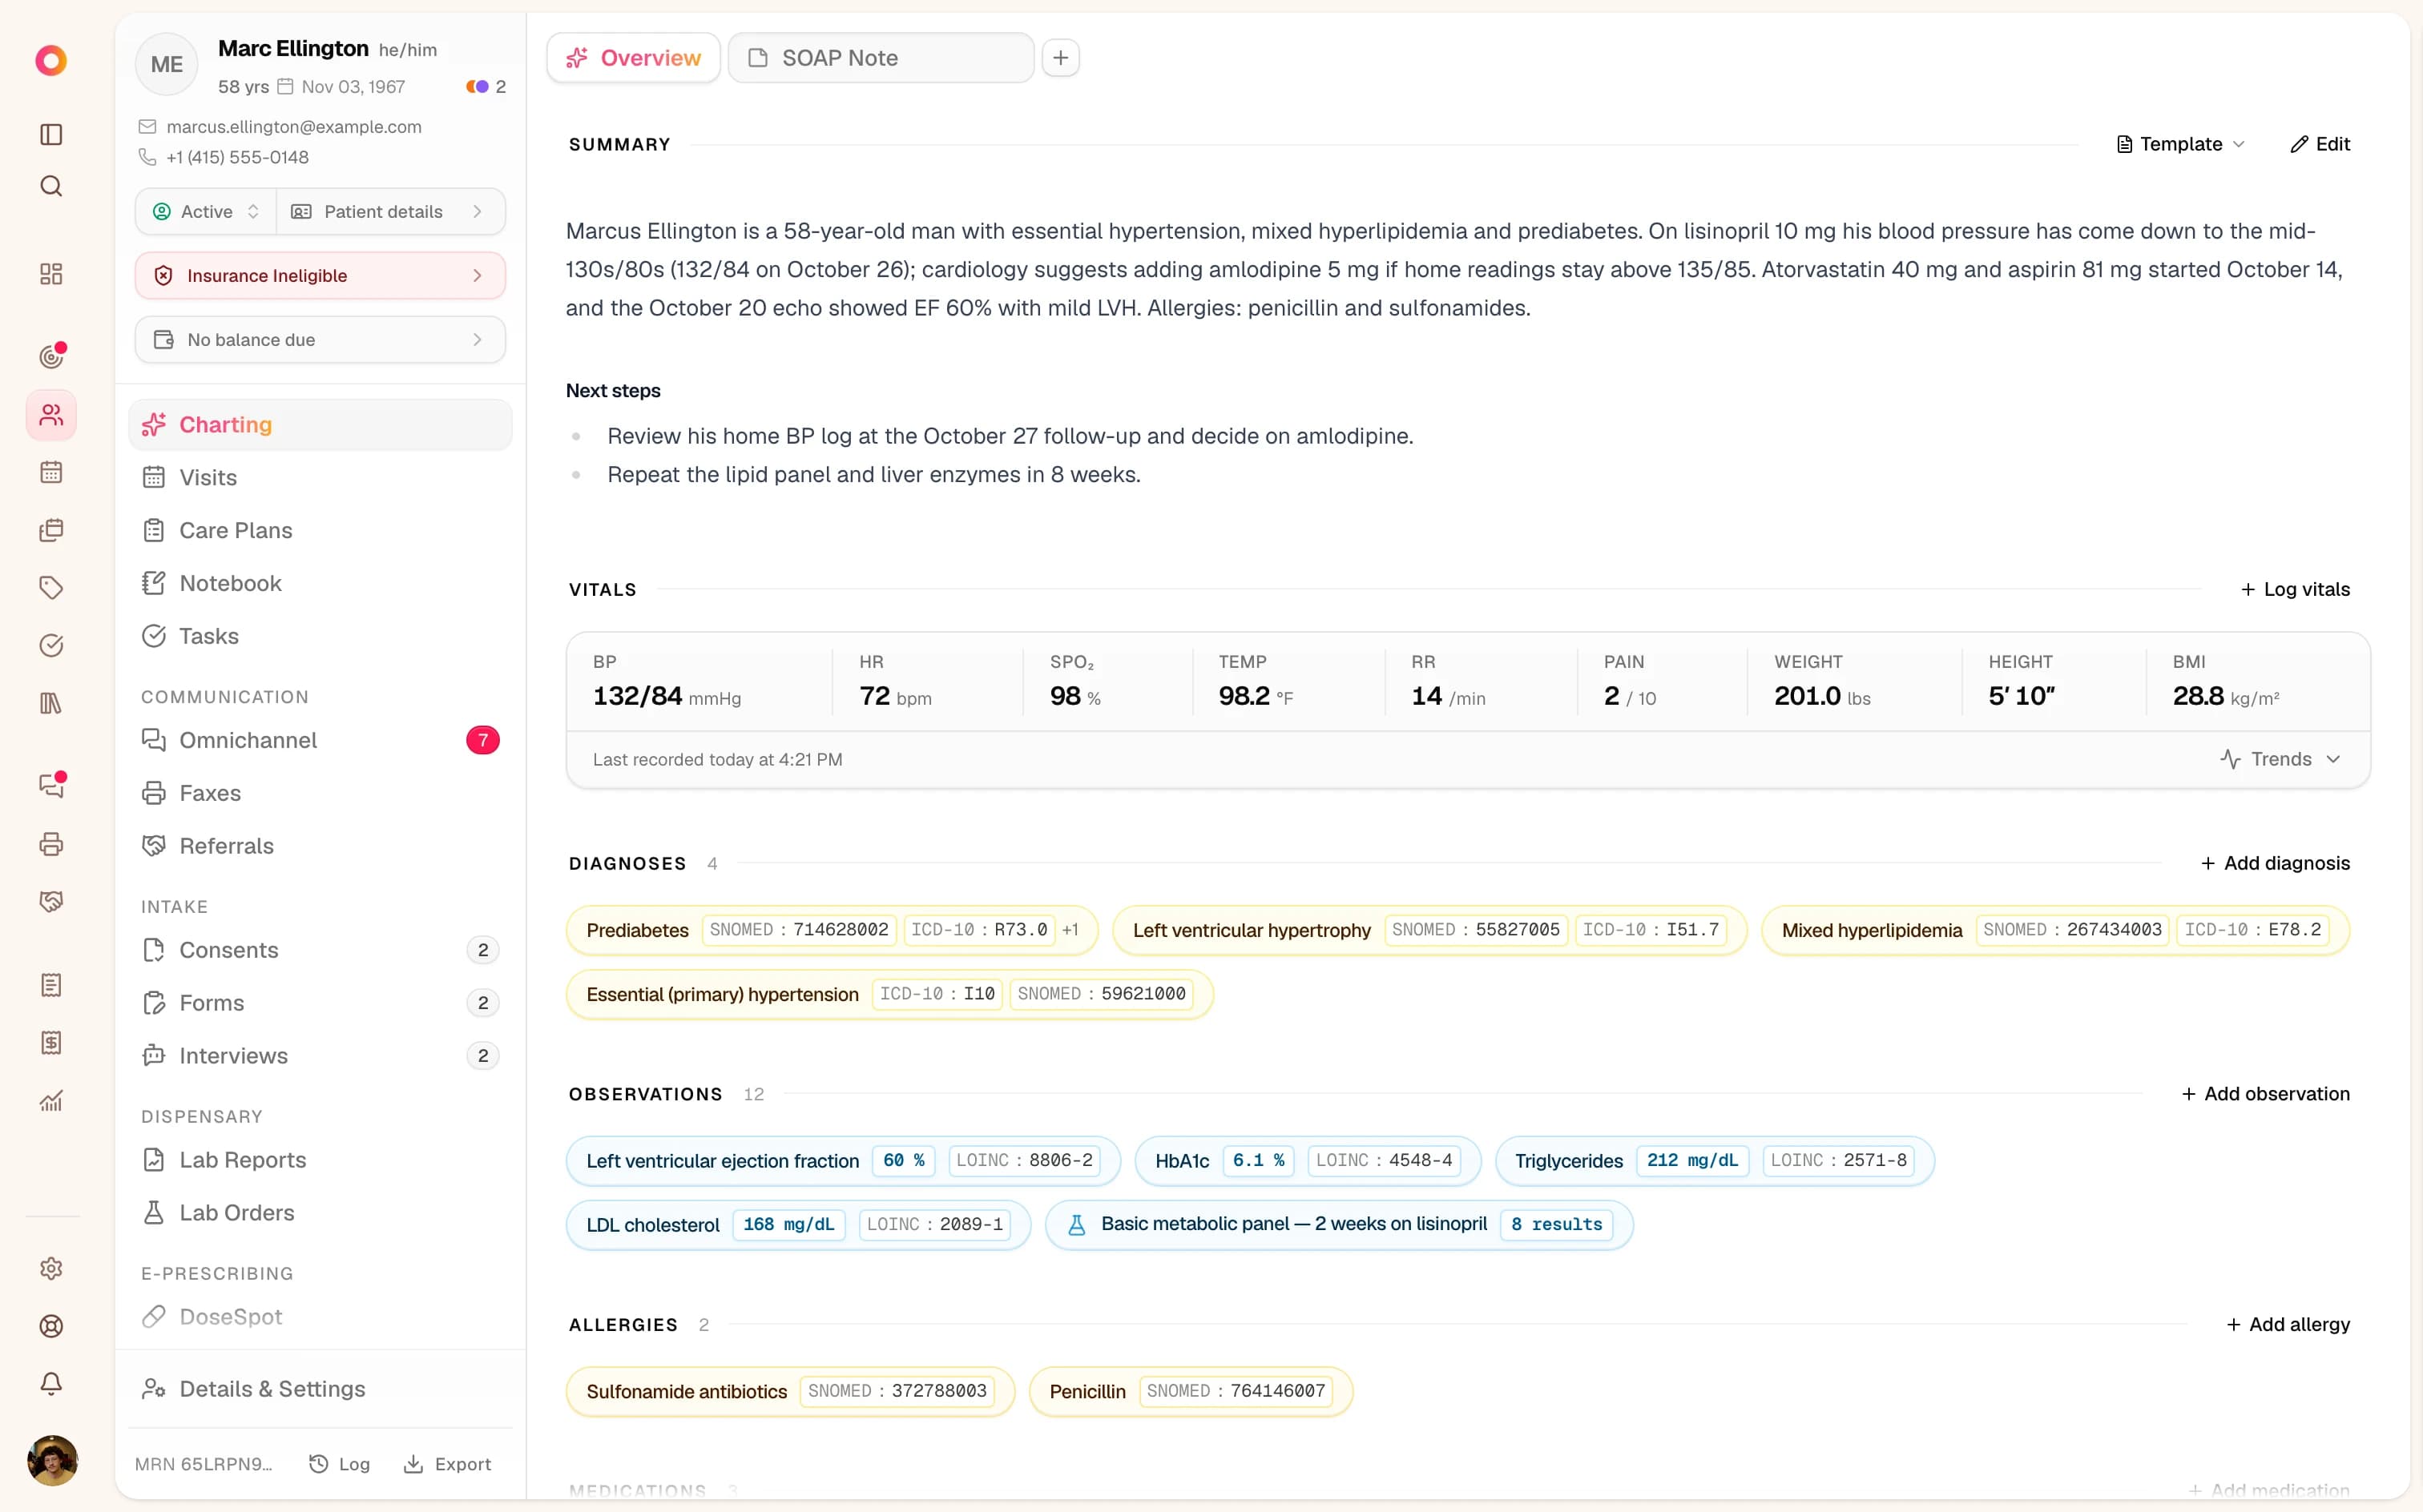Open the Active status dropdown
This screenshot has height=1512, width=2423.
coord(206,211)
